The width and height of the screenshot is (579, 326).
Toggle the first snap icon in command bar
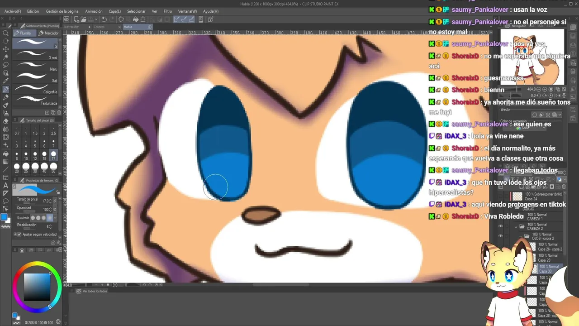(x=177, y=19)
